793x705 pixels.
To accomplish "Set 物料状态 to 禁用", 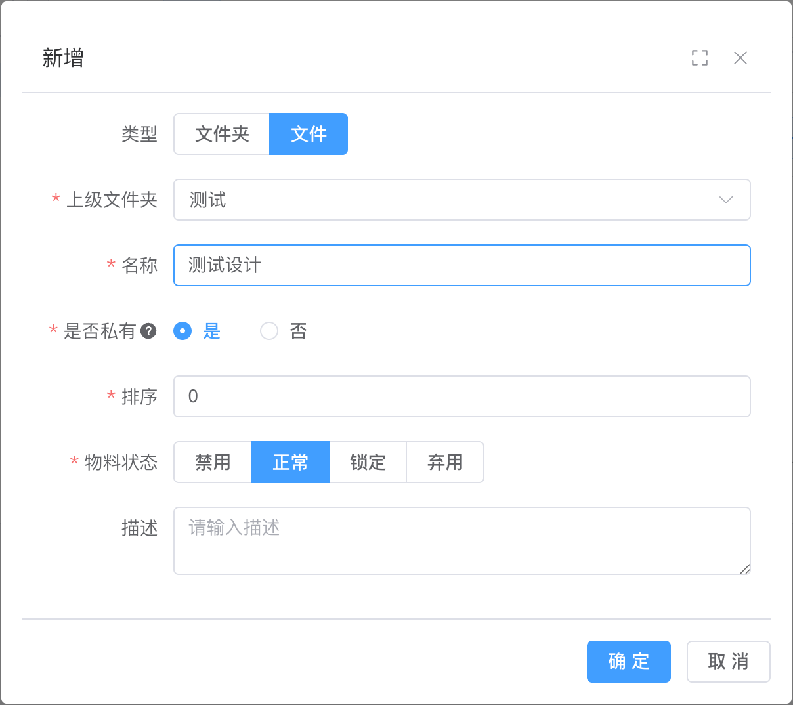I will [x=213, y=462].
